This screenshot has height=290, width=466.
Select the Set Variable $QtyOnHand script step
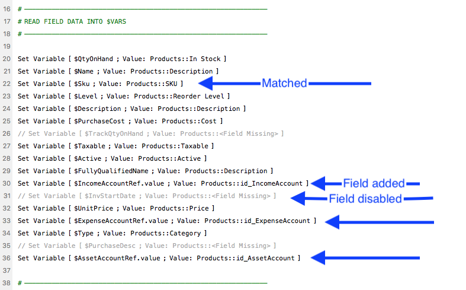pyautogui.click(x=122, y=59)
